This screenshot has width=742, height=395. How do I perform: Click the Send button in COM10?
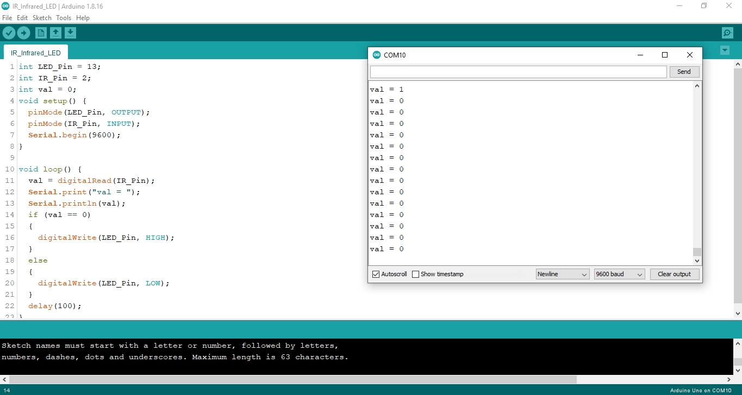click(x=684, y=72)
